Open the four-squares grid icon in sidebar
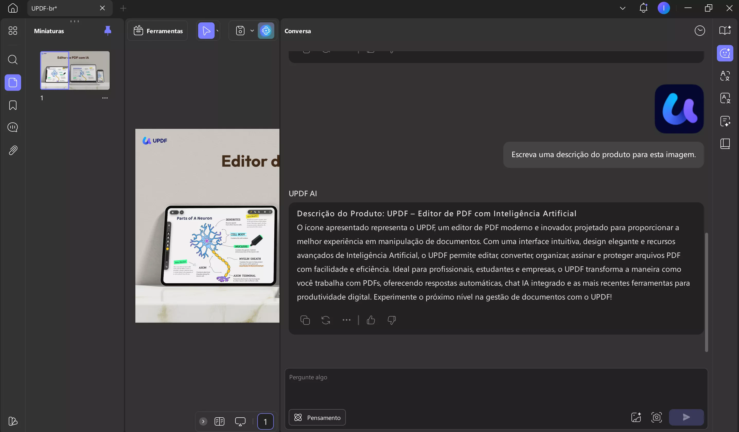Image resolution: width=739 pixels, height=432 pixels. pyautogui.click(x=13, y=31)
